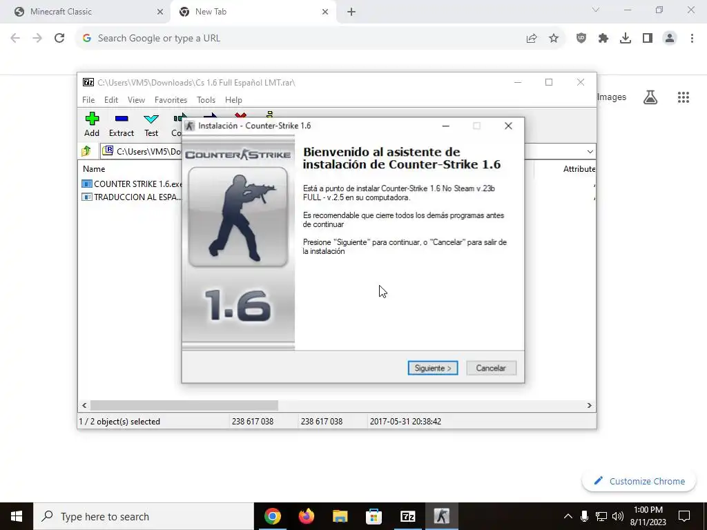Click the microphone tray icon
Screen dimensions: 707x530
click(584, 516)
